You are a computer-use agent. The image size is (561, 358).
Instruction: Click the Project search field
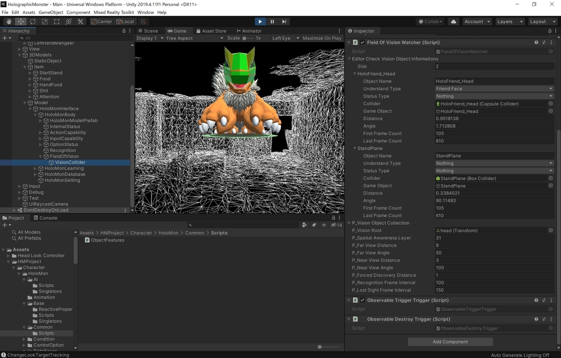(x=244, y=225)
